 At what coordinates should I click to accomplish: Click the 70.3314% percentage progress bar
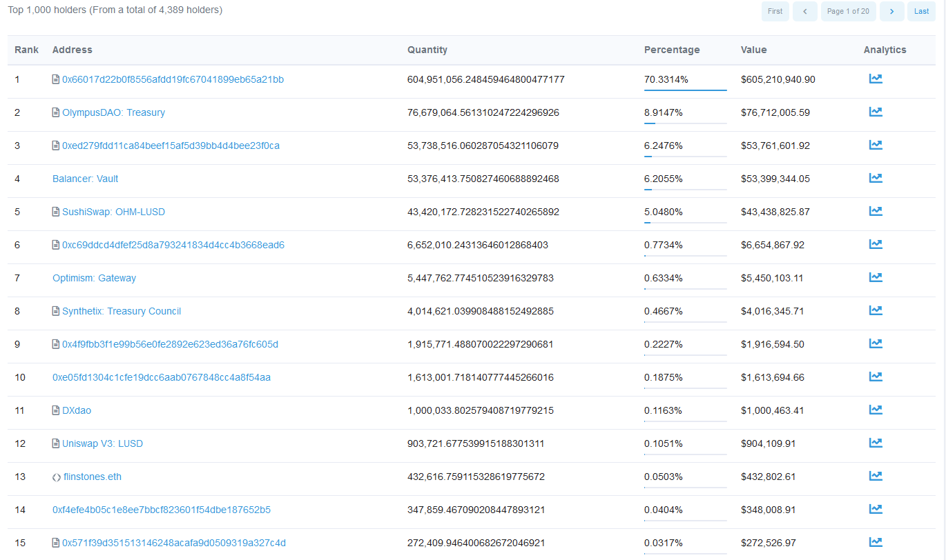tap(685, 90)
